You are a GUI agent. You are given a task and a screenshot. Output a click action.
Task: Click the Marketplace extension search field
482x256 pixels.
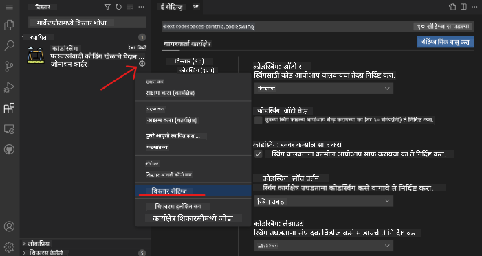87,23
